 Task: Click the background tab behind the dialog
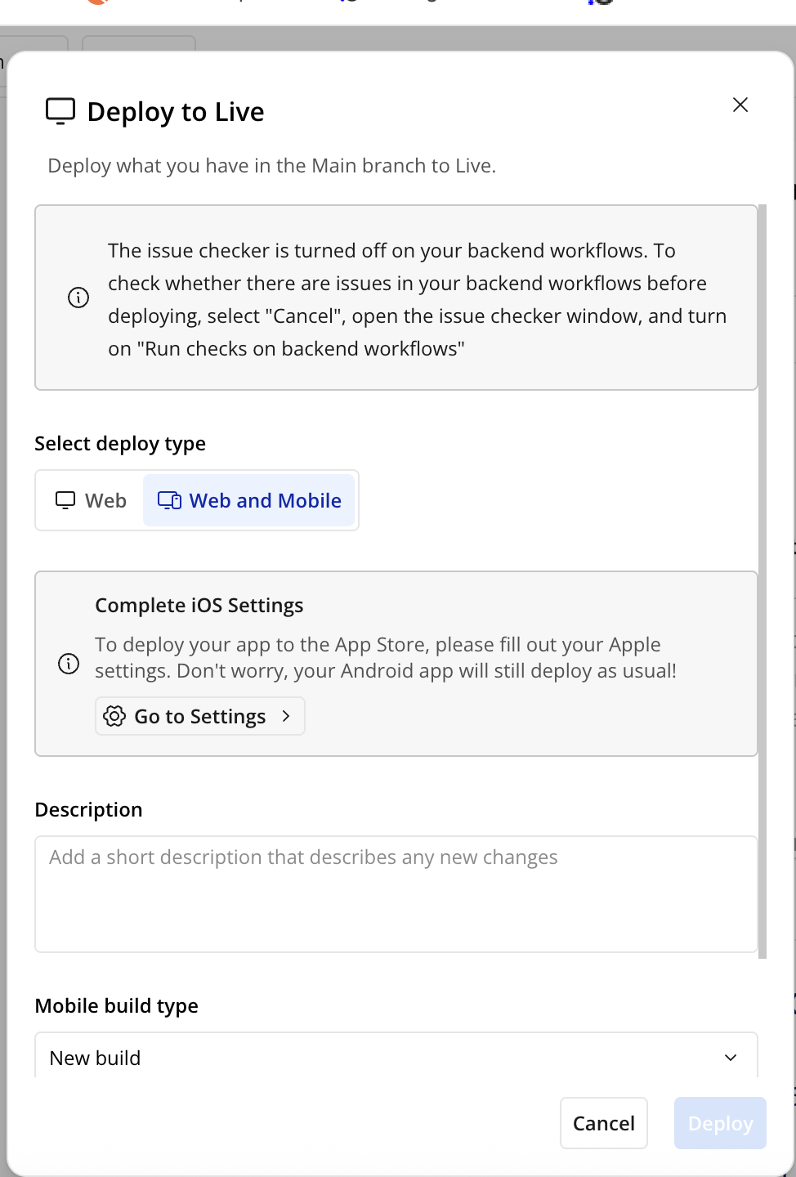click(139, 43)
